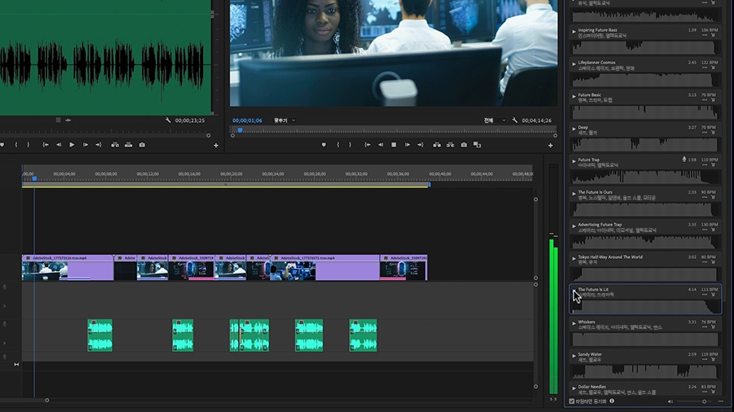Preview the Inspiring Future Bass track

tap(574, 32)
